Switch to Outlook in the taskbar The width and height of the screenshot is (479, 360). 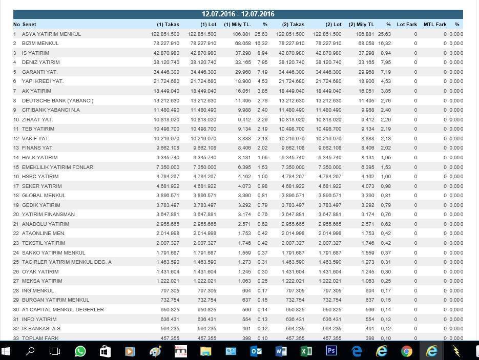[x=256, y=351]
